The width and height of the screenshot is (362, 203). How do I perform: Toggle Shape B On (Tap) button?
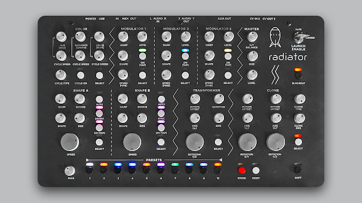[161, 127]
